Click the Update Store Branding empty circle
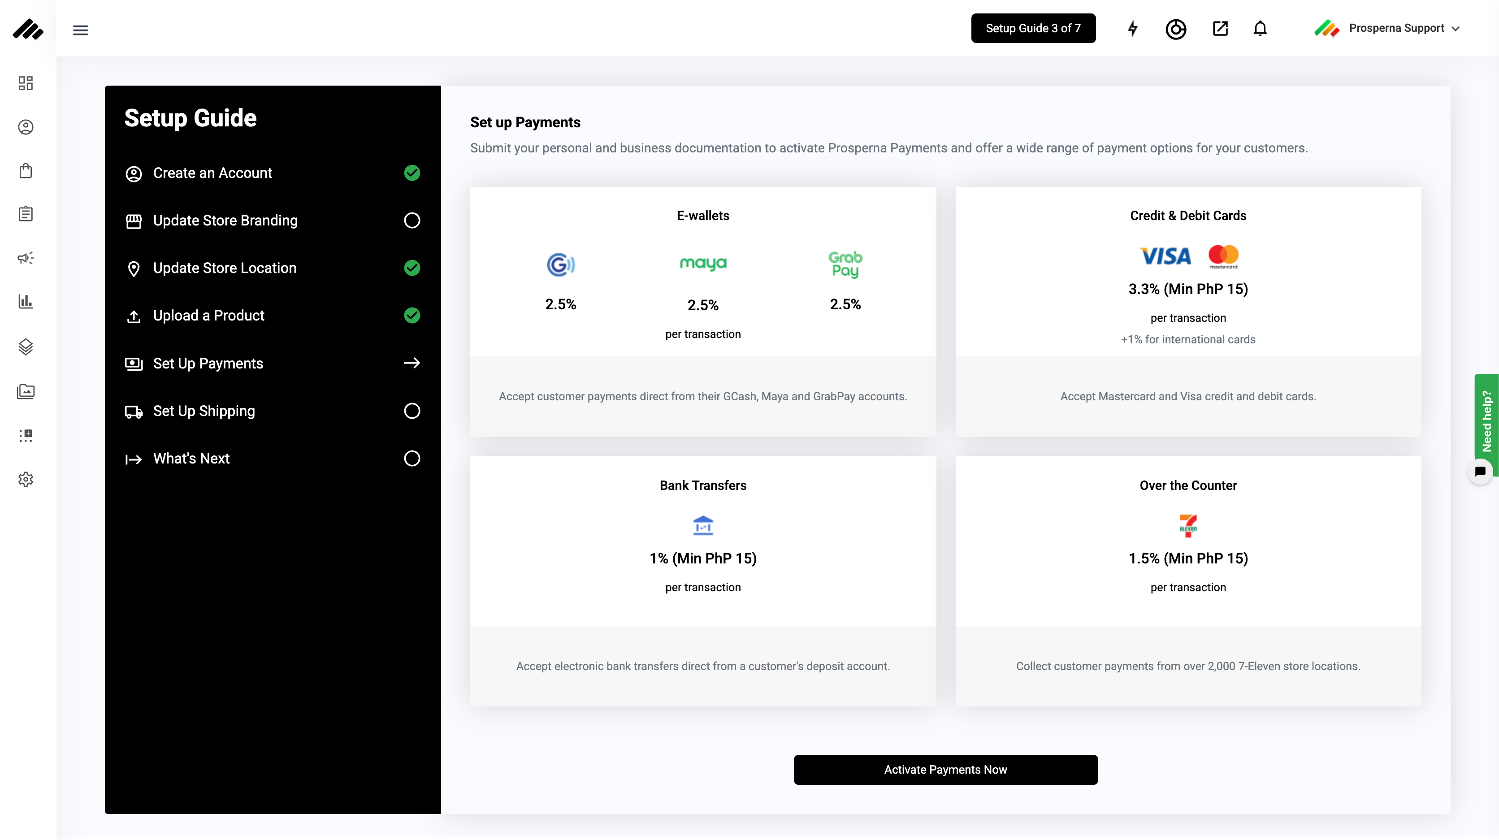 (x=412, y=221)
